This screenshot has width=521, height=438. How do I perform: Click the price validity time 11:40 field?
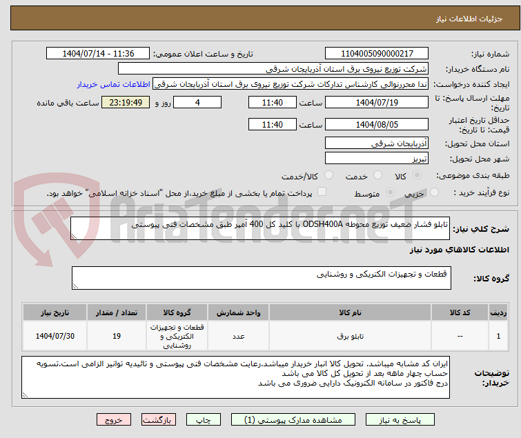click(x=273, y=125)
